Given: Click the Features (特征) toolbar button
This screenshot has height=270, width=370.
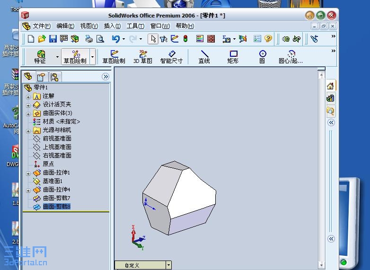Looking at the screenshot, I should click(x=40, y=57).
